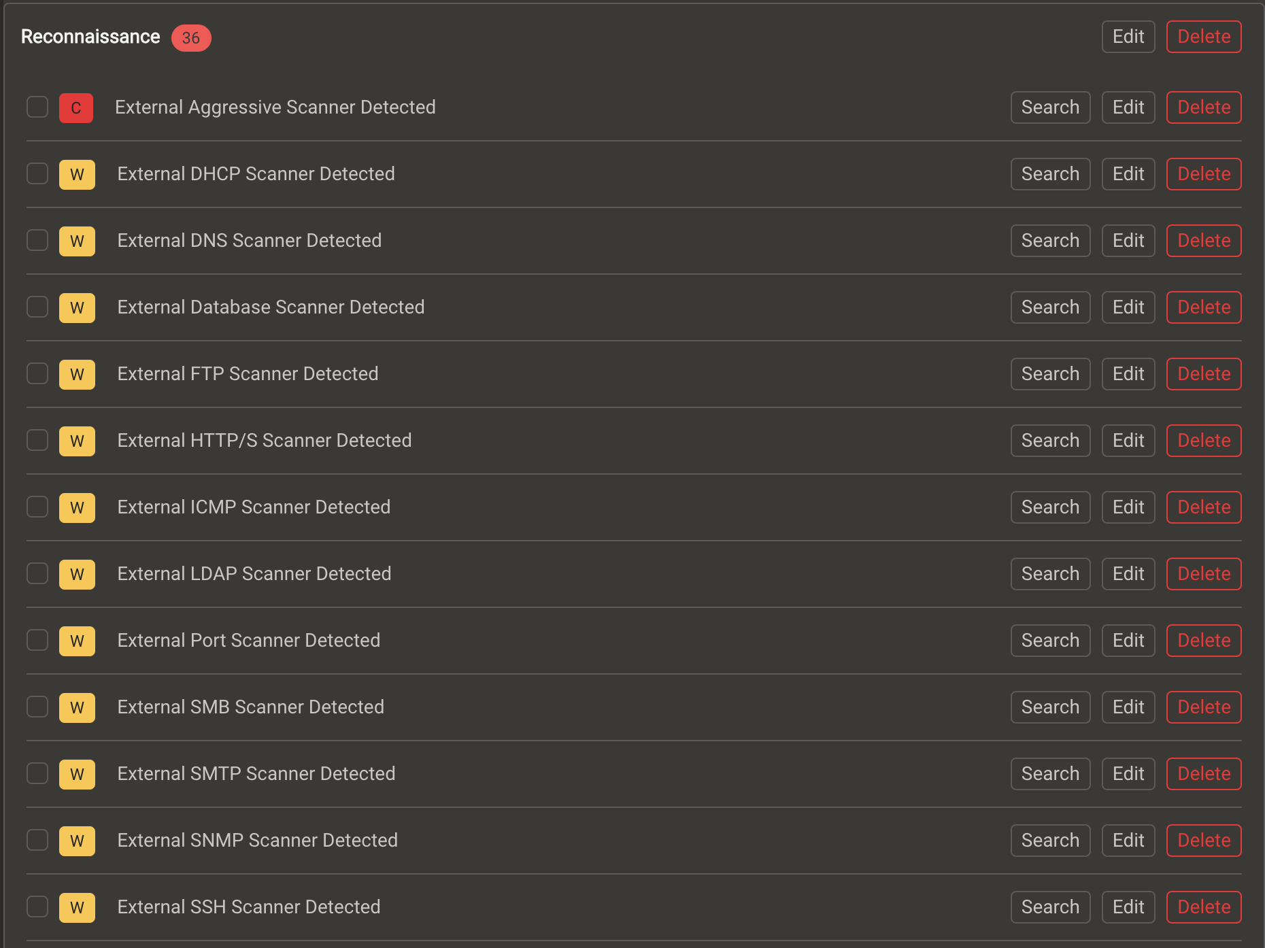
Task: Check the External DNS Scanner Detected checkbox
Action: [37, 240]
